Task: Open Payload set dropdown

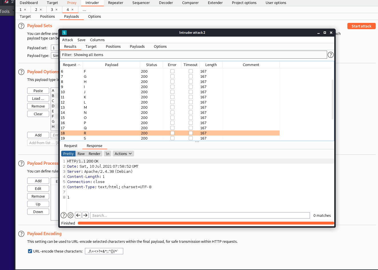Action: (x=55, y=48)
